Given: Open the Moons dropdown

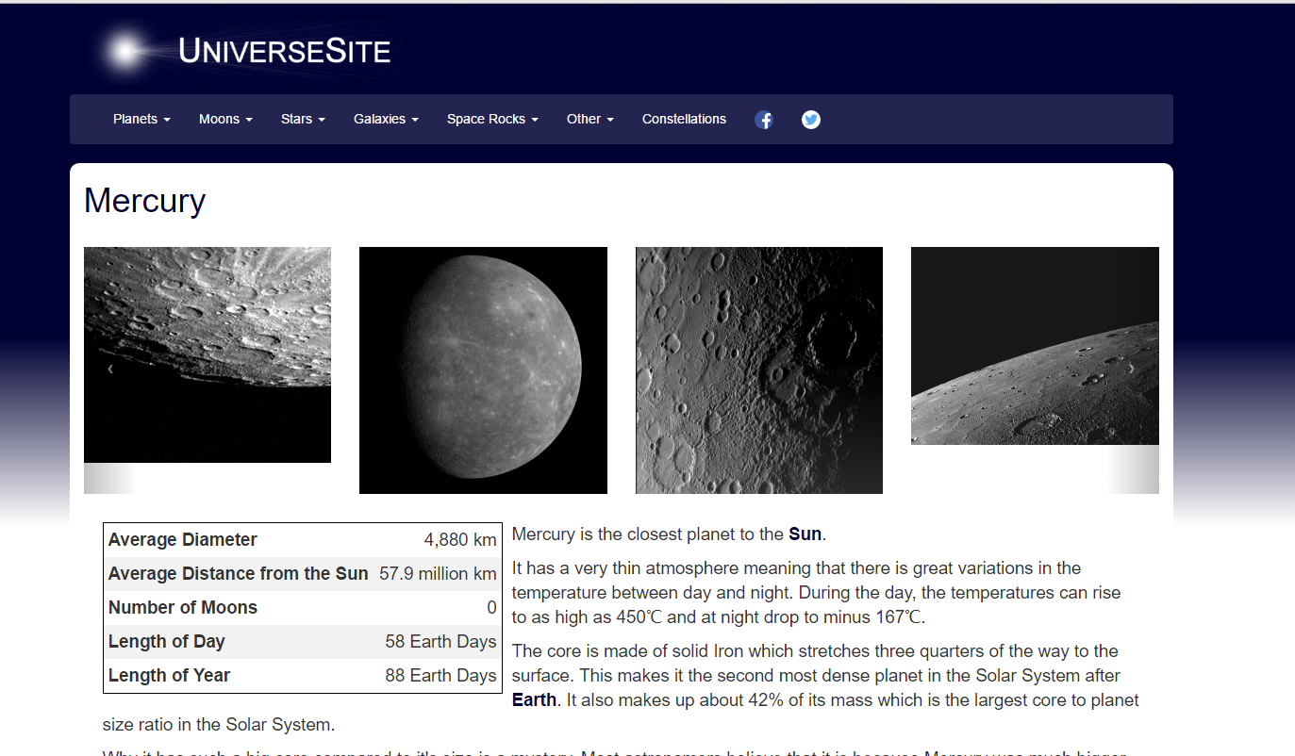Looking at the screenshot, I should click(224, 119).
